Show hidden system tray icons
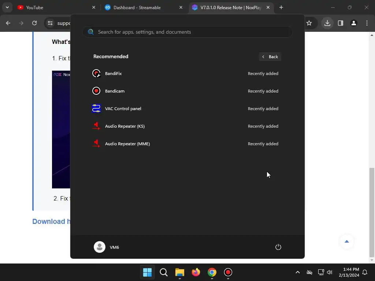Screen dimensions: 375x281 297,272
